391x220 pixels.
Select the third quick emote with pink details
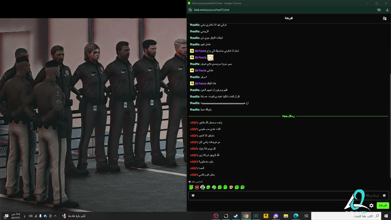click(x=203, y=187)
